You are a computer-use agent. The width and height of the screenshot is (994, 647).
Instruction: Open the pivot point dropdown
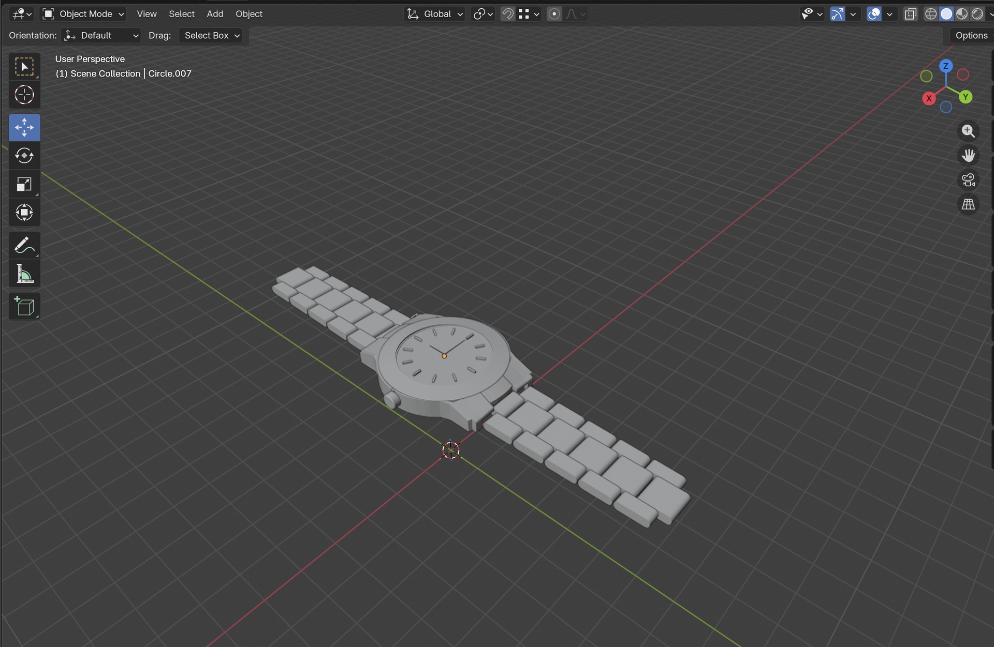pos(483,14)
